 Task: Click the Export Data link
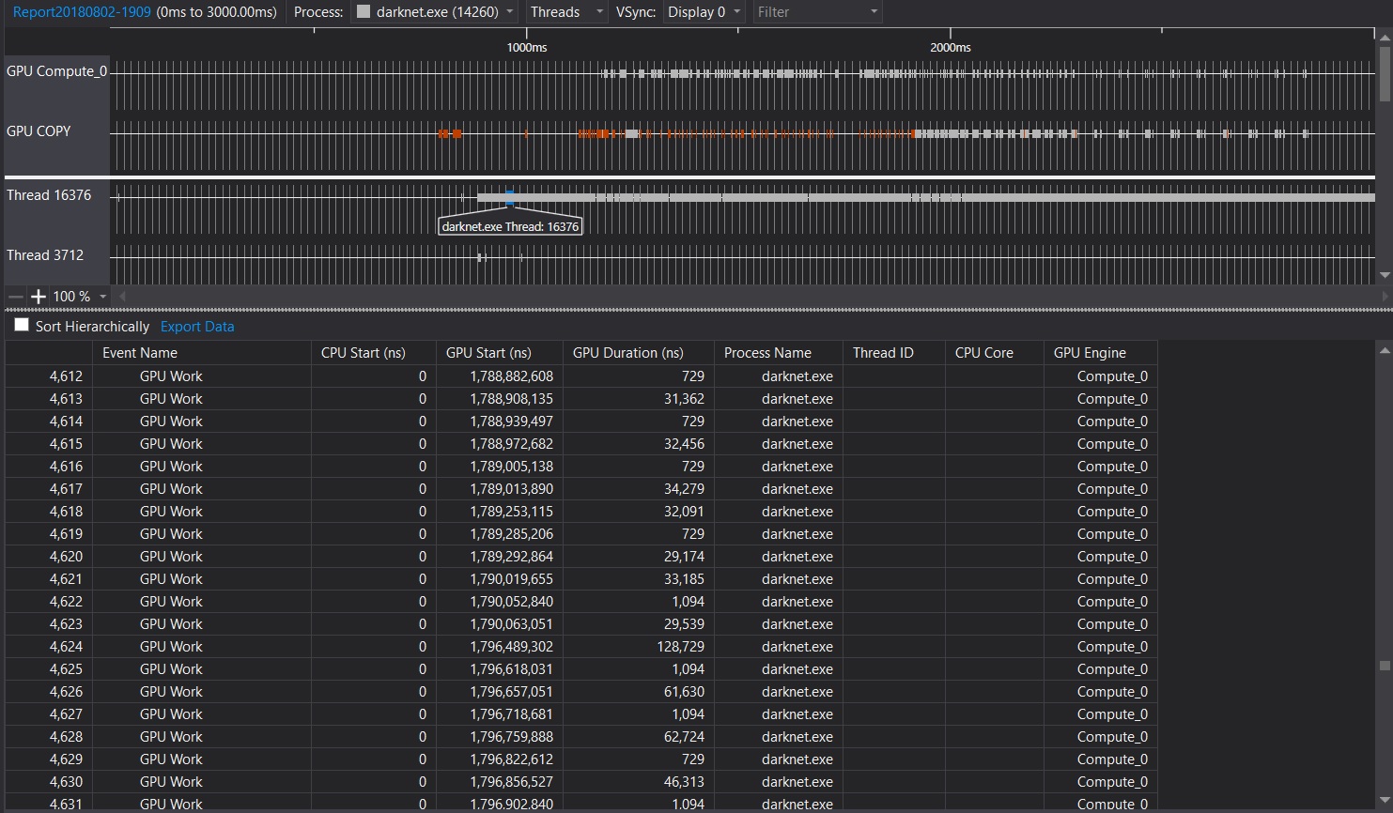(196, 326)
